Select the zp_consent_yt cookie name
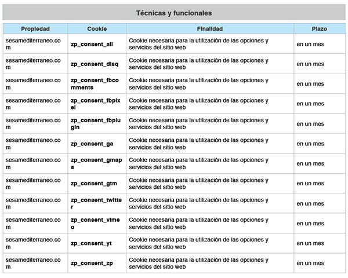This screenshot has height=278, width=348. 90,243
